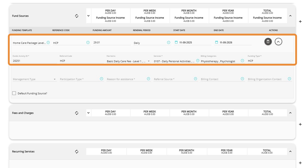
Task: Open the Referral Source selector
Action: coord(195,79)
